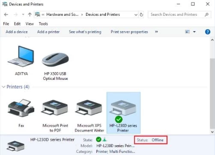Image resolution: width=215 pixels, height=155 pixels.
Task: Click the printer thumbnail in details pane
Action: point(15,146)
